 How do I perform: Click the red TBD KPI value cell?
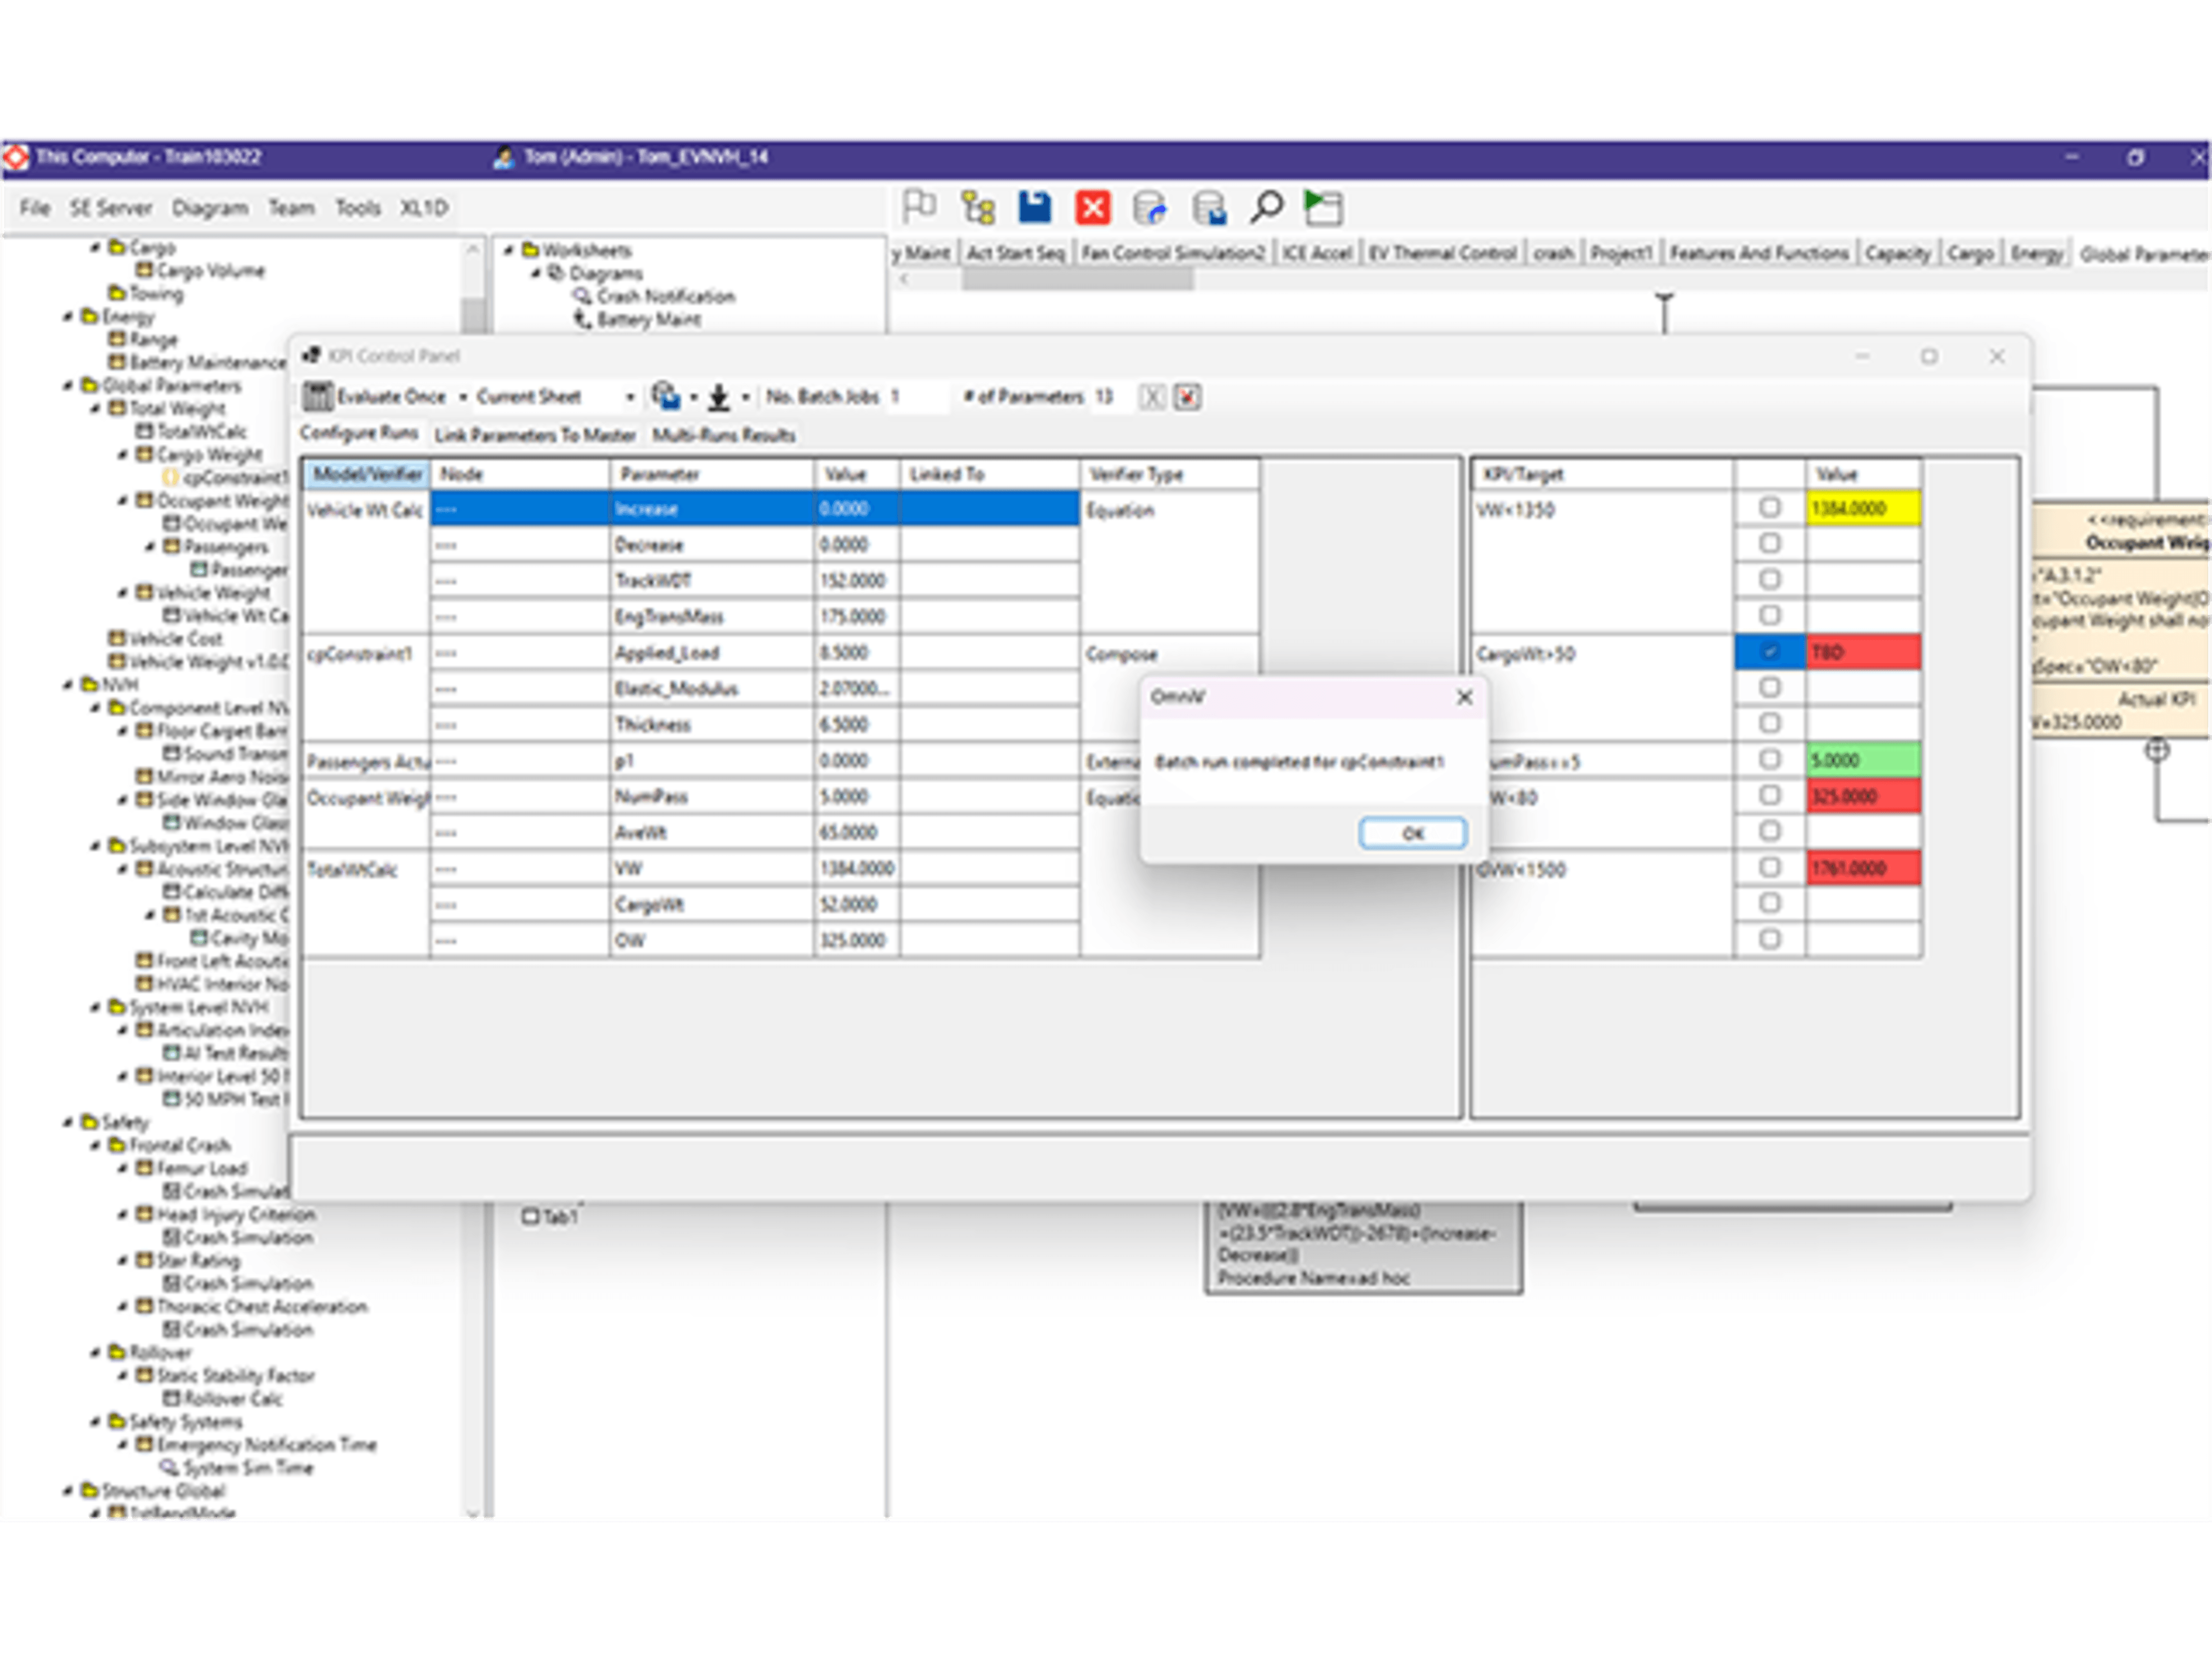coord(1863,652)
